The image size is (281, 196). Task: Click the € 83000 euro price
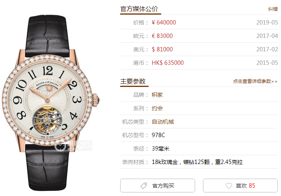click(162, 36)
